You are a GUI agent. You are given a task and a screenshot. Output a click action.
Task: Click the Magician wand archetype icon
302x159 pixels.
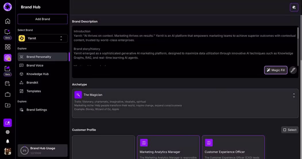tap(78, 95)
